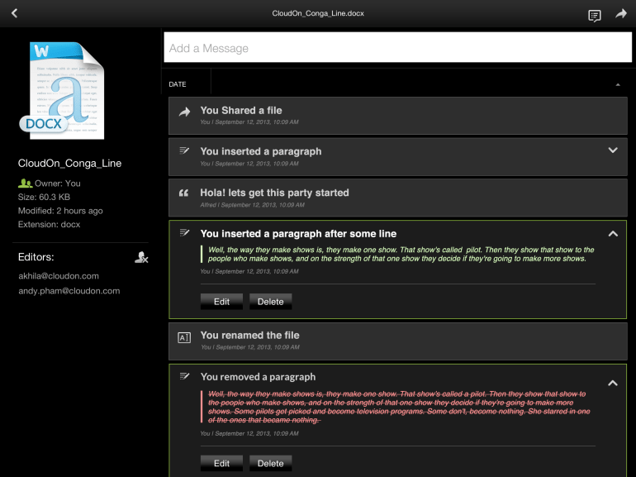
Task: Click edit icon in 'inserted a paragraph after some line' row
Action: (x=184, y=232)
